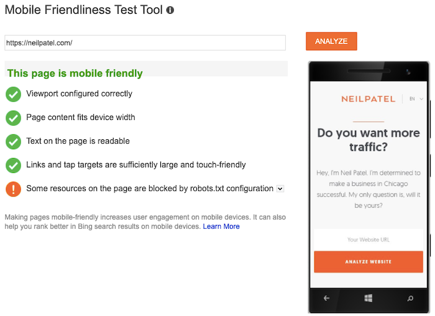The image size is (435, 316).
Task: Tap the phone's search magnifier icon
Action: pyautogui.click(x=410, y=299)
